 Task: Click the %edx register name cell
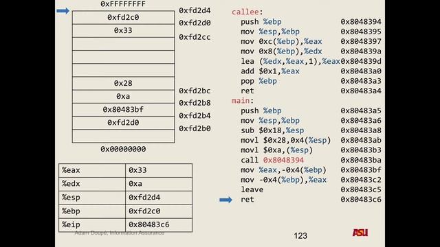[x=92, y=184]
